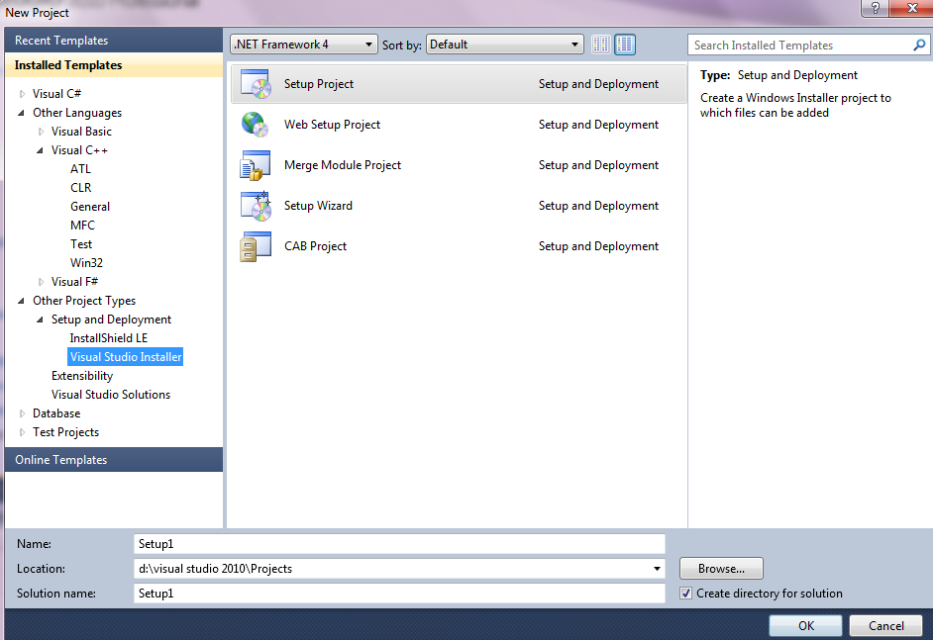Click the Browse... button

click(721, 569)
